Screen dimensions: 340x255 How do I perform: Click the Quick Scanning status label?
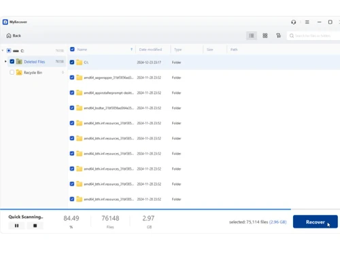coord(26,217)
